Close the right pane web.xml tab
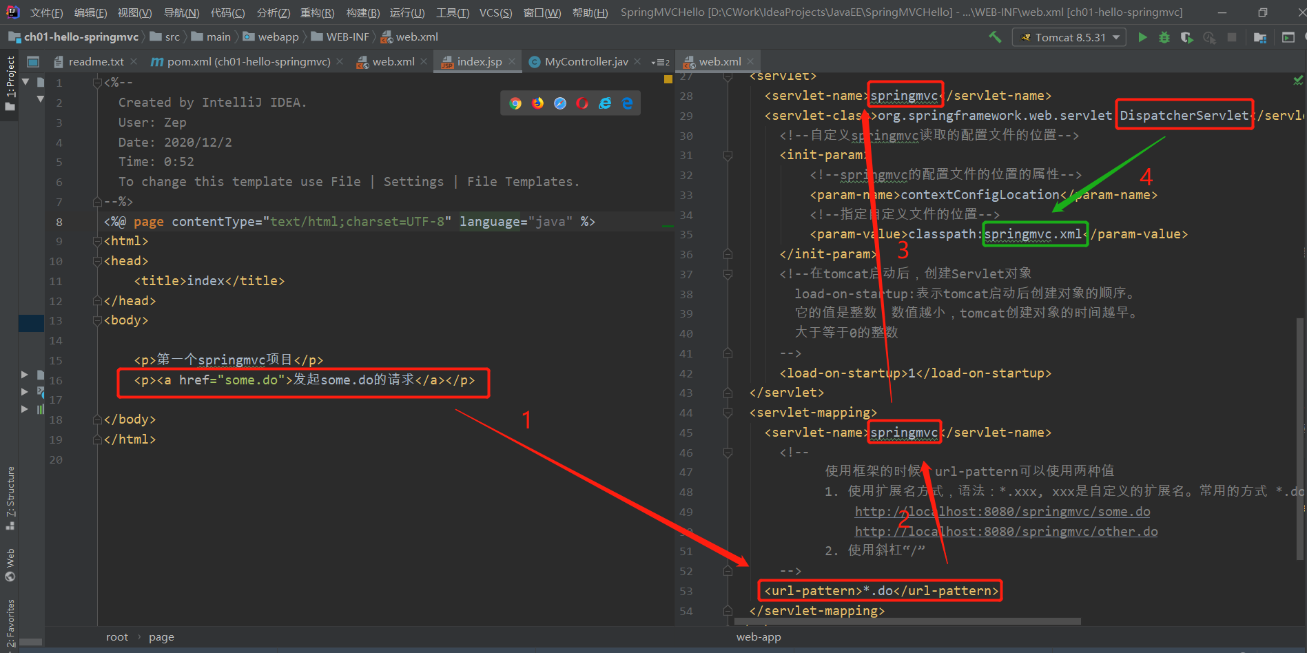The height and width of the screenshot is (653, 1307). [750, 62]
